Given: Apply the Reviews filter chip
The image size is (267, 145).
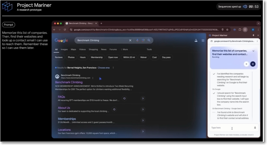Looking at the screenshot, I should [x=59, y=57].
